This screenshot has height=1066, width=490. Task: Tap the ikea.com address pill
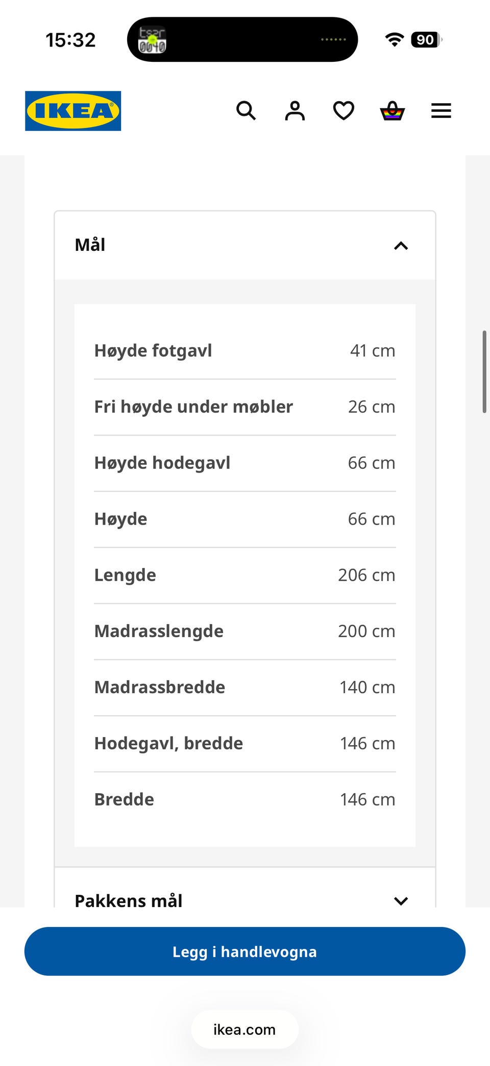pyautogui.click(x=245, y=1029)
